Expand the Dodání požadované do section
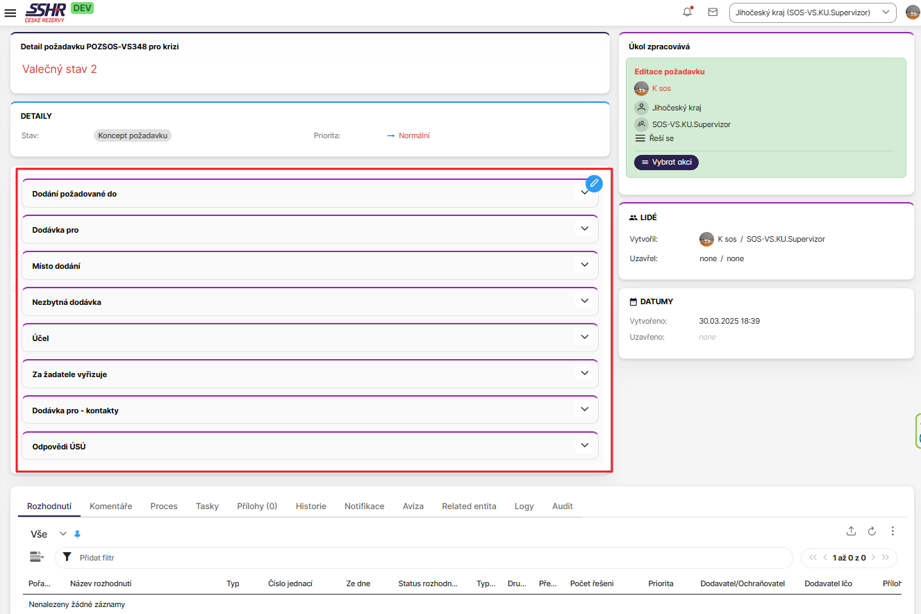This screenshot has height=614, width=921. [584, 193]
